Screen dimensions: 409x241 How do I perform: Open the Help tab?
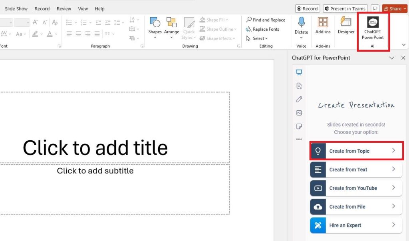coord(99,9)
